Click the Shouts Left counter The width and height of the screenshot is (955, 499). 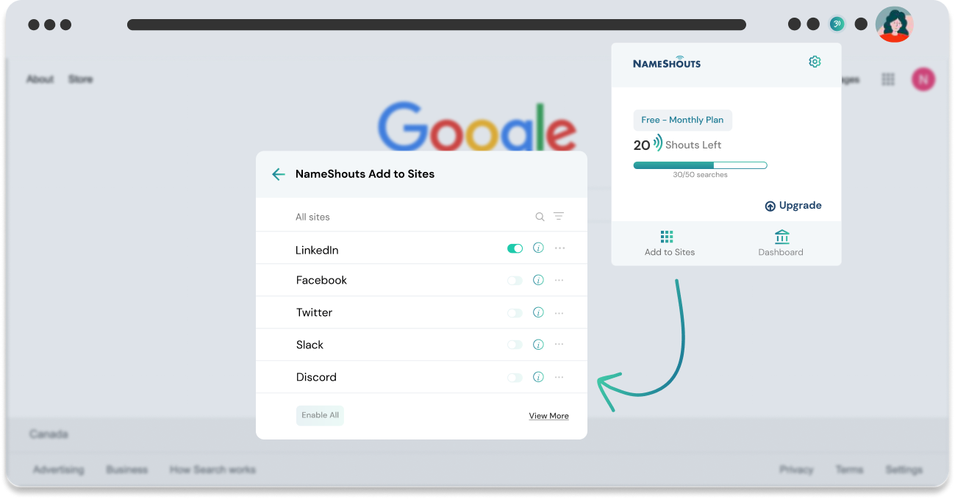tap(677, 144)
